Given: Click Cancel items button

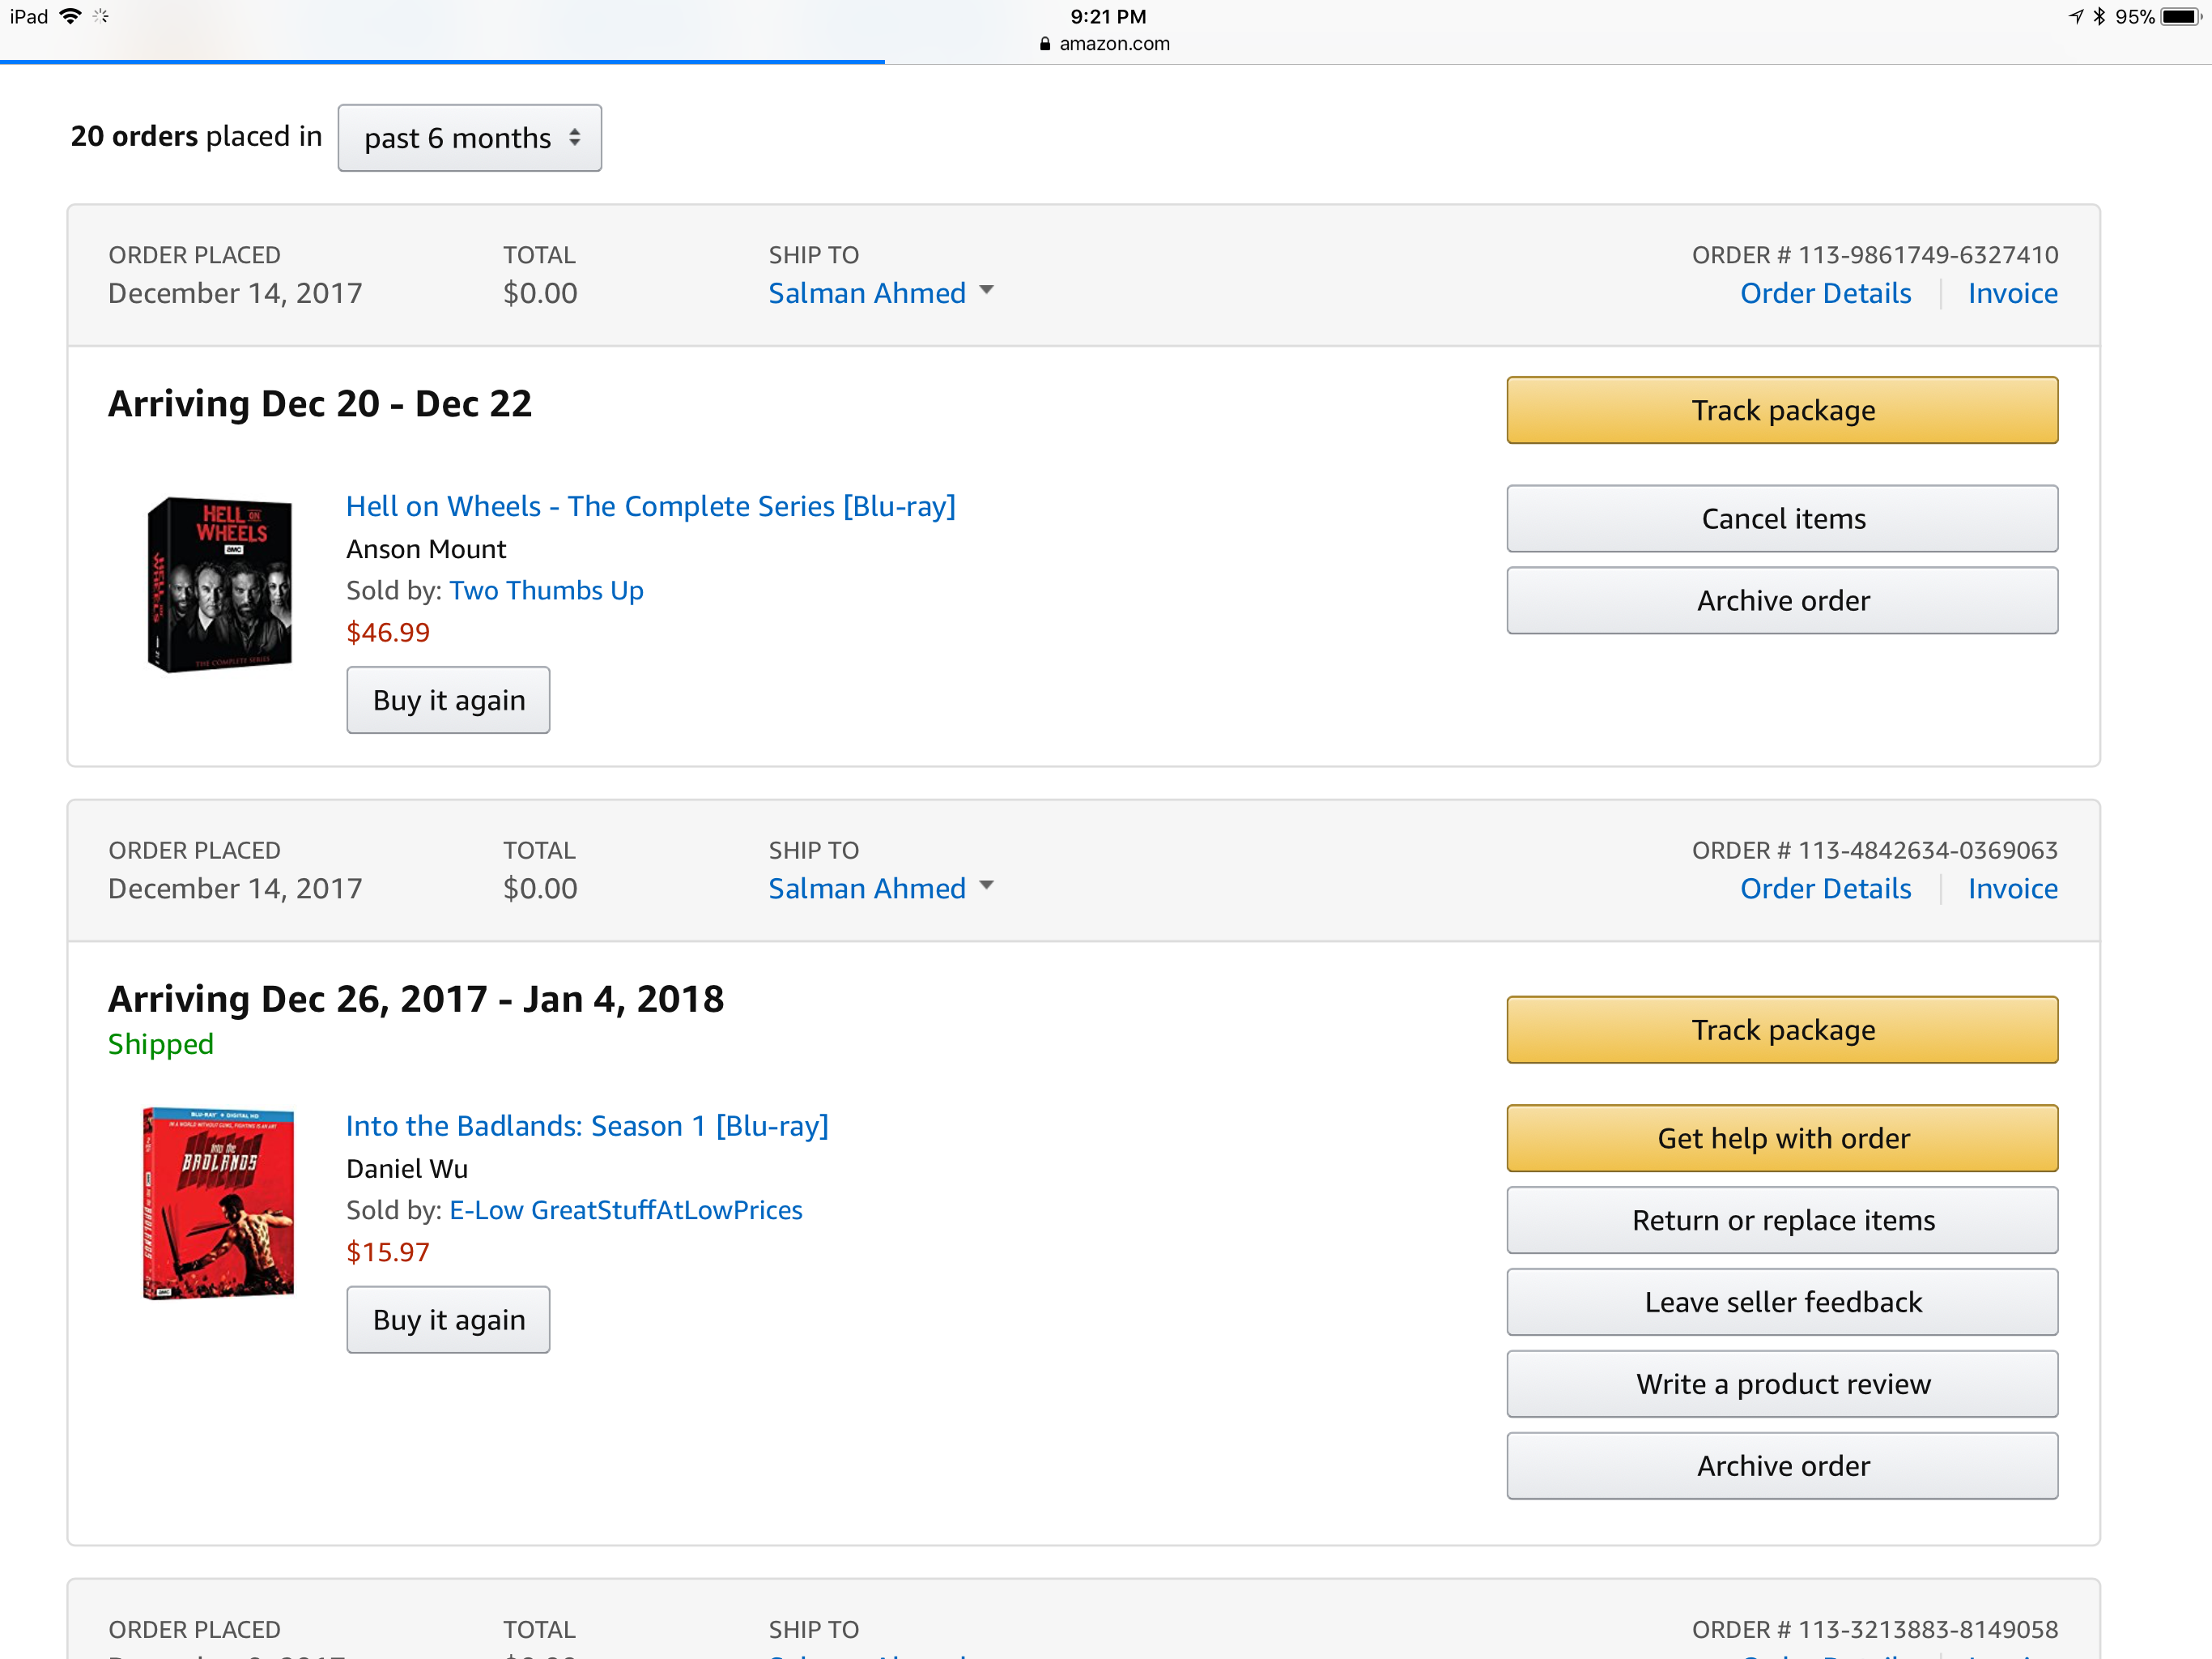Looking at the screenshot, I should pos(1782,518).
